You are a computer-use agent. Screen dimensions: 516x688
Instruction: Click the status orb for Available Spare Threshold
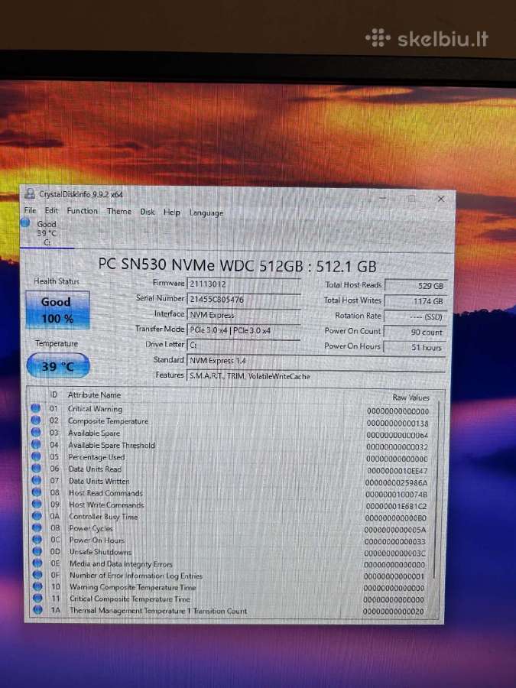pyautogui.click(x=36, y=444)
